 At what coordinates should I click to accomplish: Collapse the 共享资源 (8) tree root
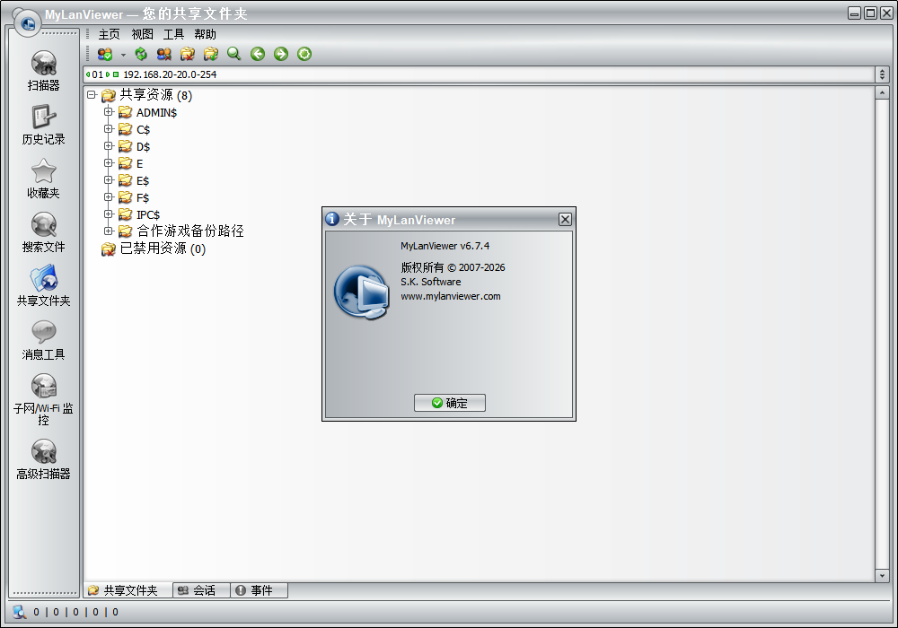(92, 95)
